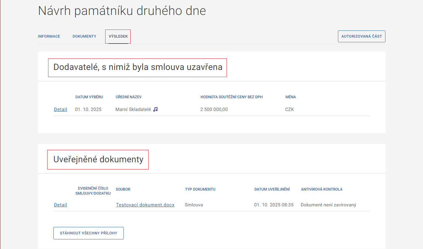Sort suppliers by DATUM VÝBĚRU column
The height and width of the screenshot is (249, 423).
[88, 97]
